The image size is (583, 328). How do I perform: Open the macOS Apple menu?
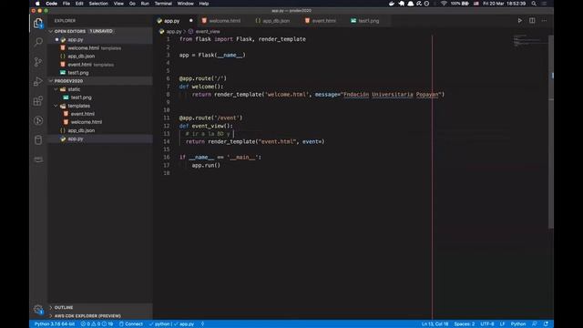pyautogui.click(x=37, y=4)
